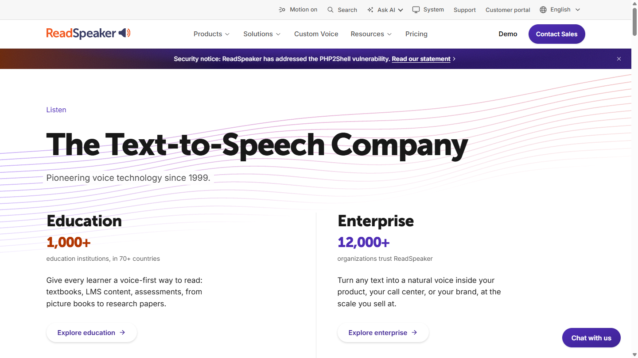This screenshot has height=358, width=638.
Task: Expand the Solutions menu
Action: pos(262,34)
